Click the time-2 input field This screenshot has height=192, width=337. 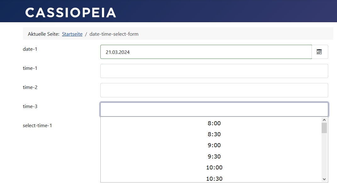point(214,90)
